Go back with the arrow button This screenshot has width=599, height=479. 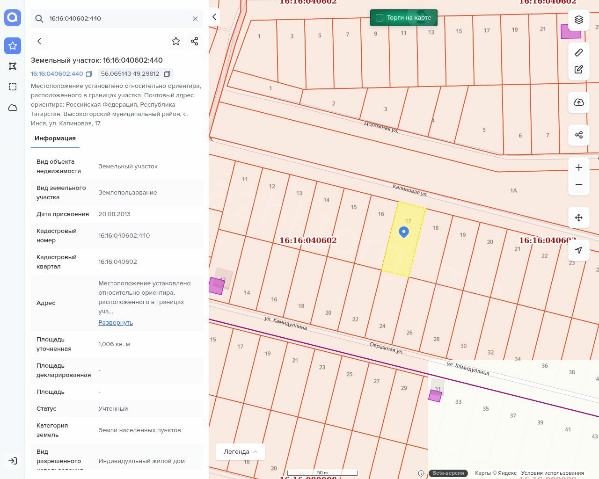coord(39,41)
